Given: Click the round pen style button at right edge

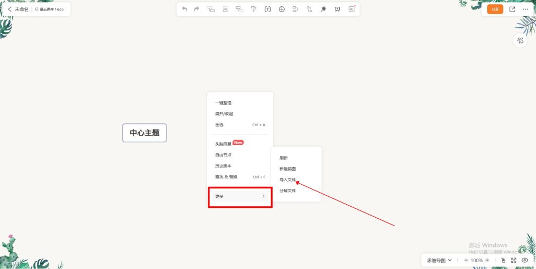Looking at the screenshot, I should pyautogui.click(x=520, y=40).
